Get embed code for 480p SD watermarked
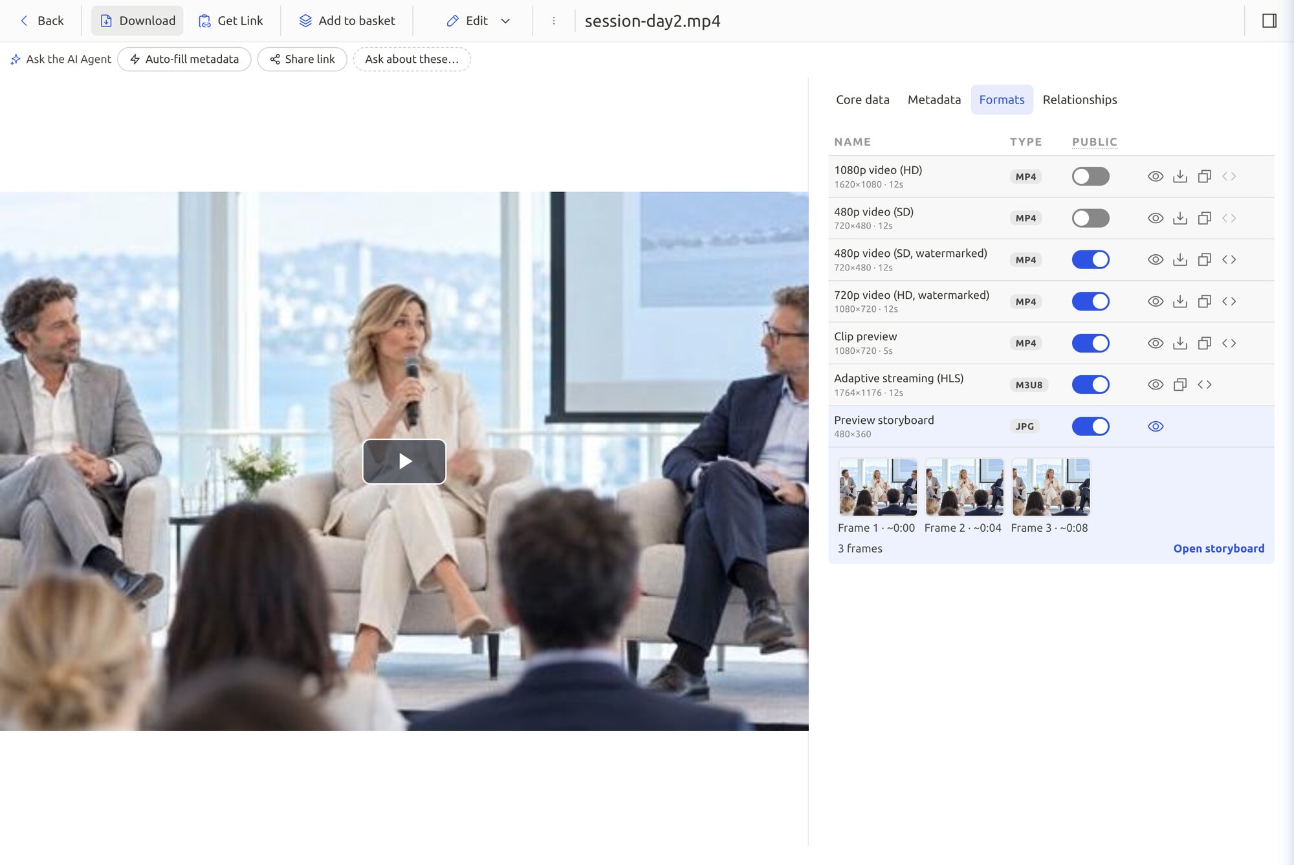This screenshot has width=1294, height=865. coord(1229,259)
